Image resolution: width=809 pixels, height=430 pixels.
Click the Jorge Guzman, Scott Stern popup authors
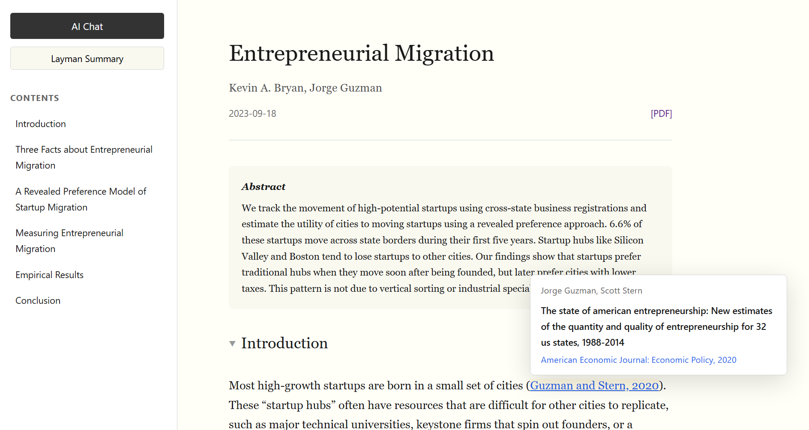[591, 291]
